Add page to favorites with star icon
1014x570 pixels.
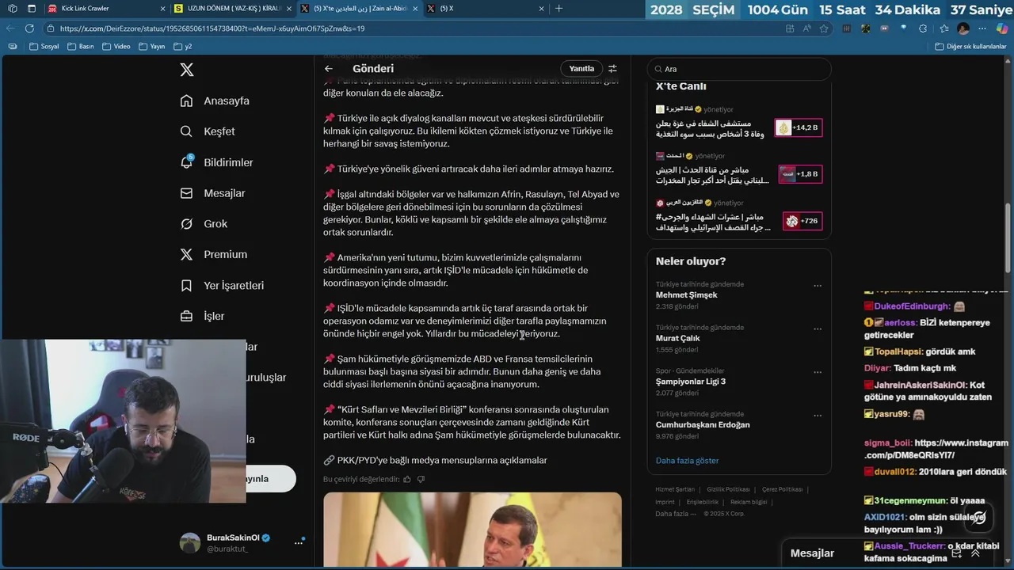[824, 28]
